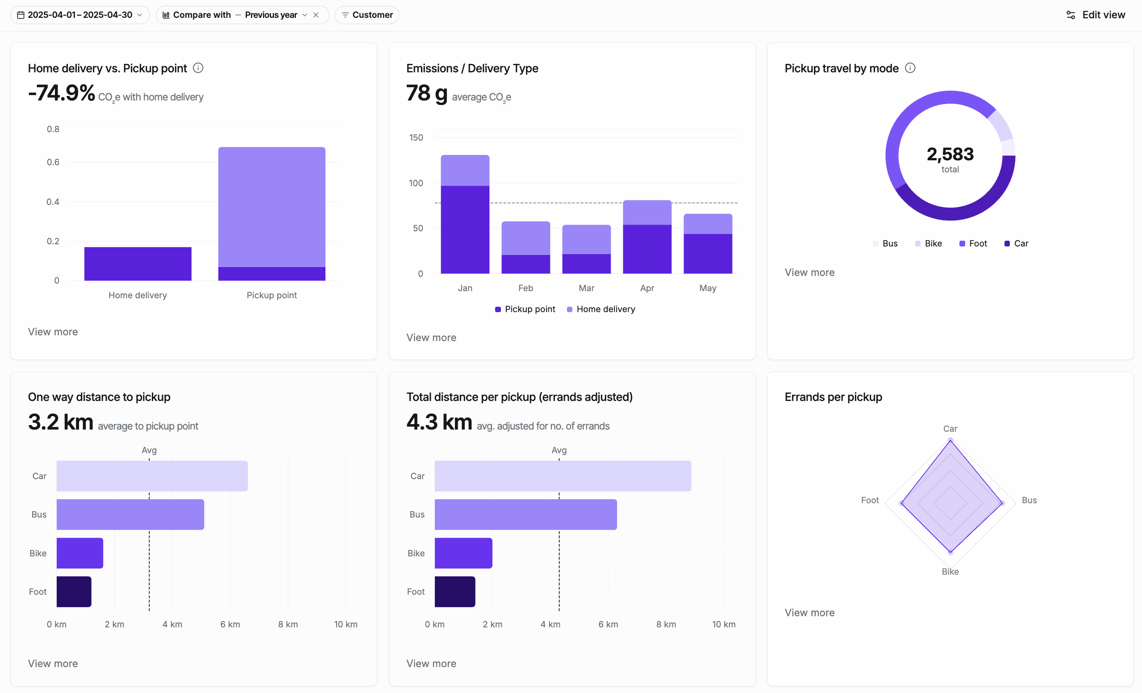Click the sliders icon beside Edit view
This screenshot has height=693, width=1142.
1071,15
